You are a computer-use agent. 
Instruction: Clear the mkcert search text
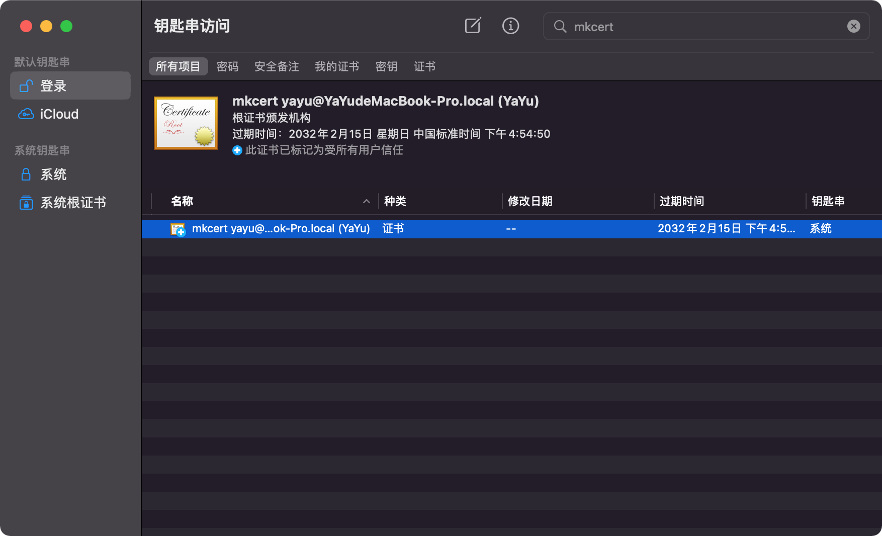(x=853, y=26)
